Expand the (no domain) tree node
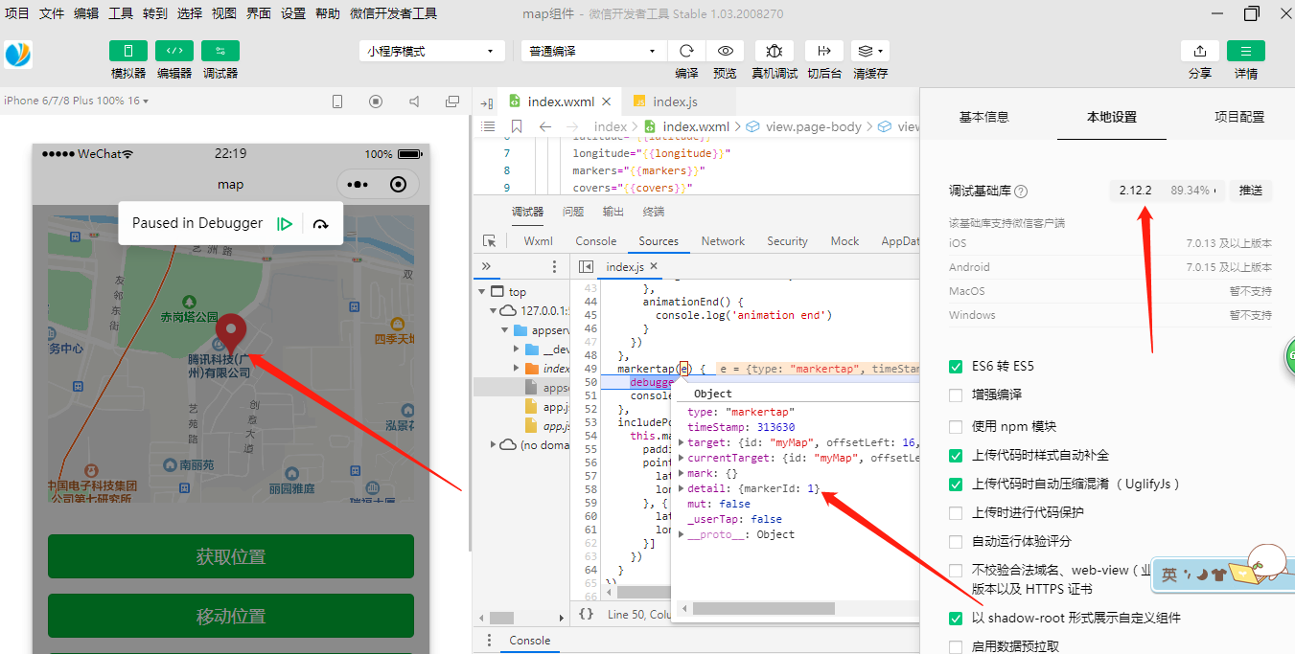 click(x=496, y=445)
